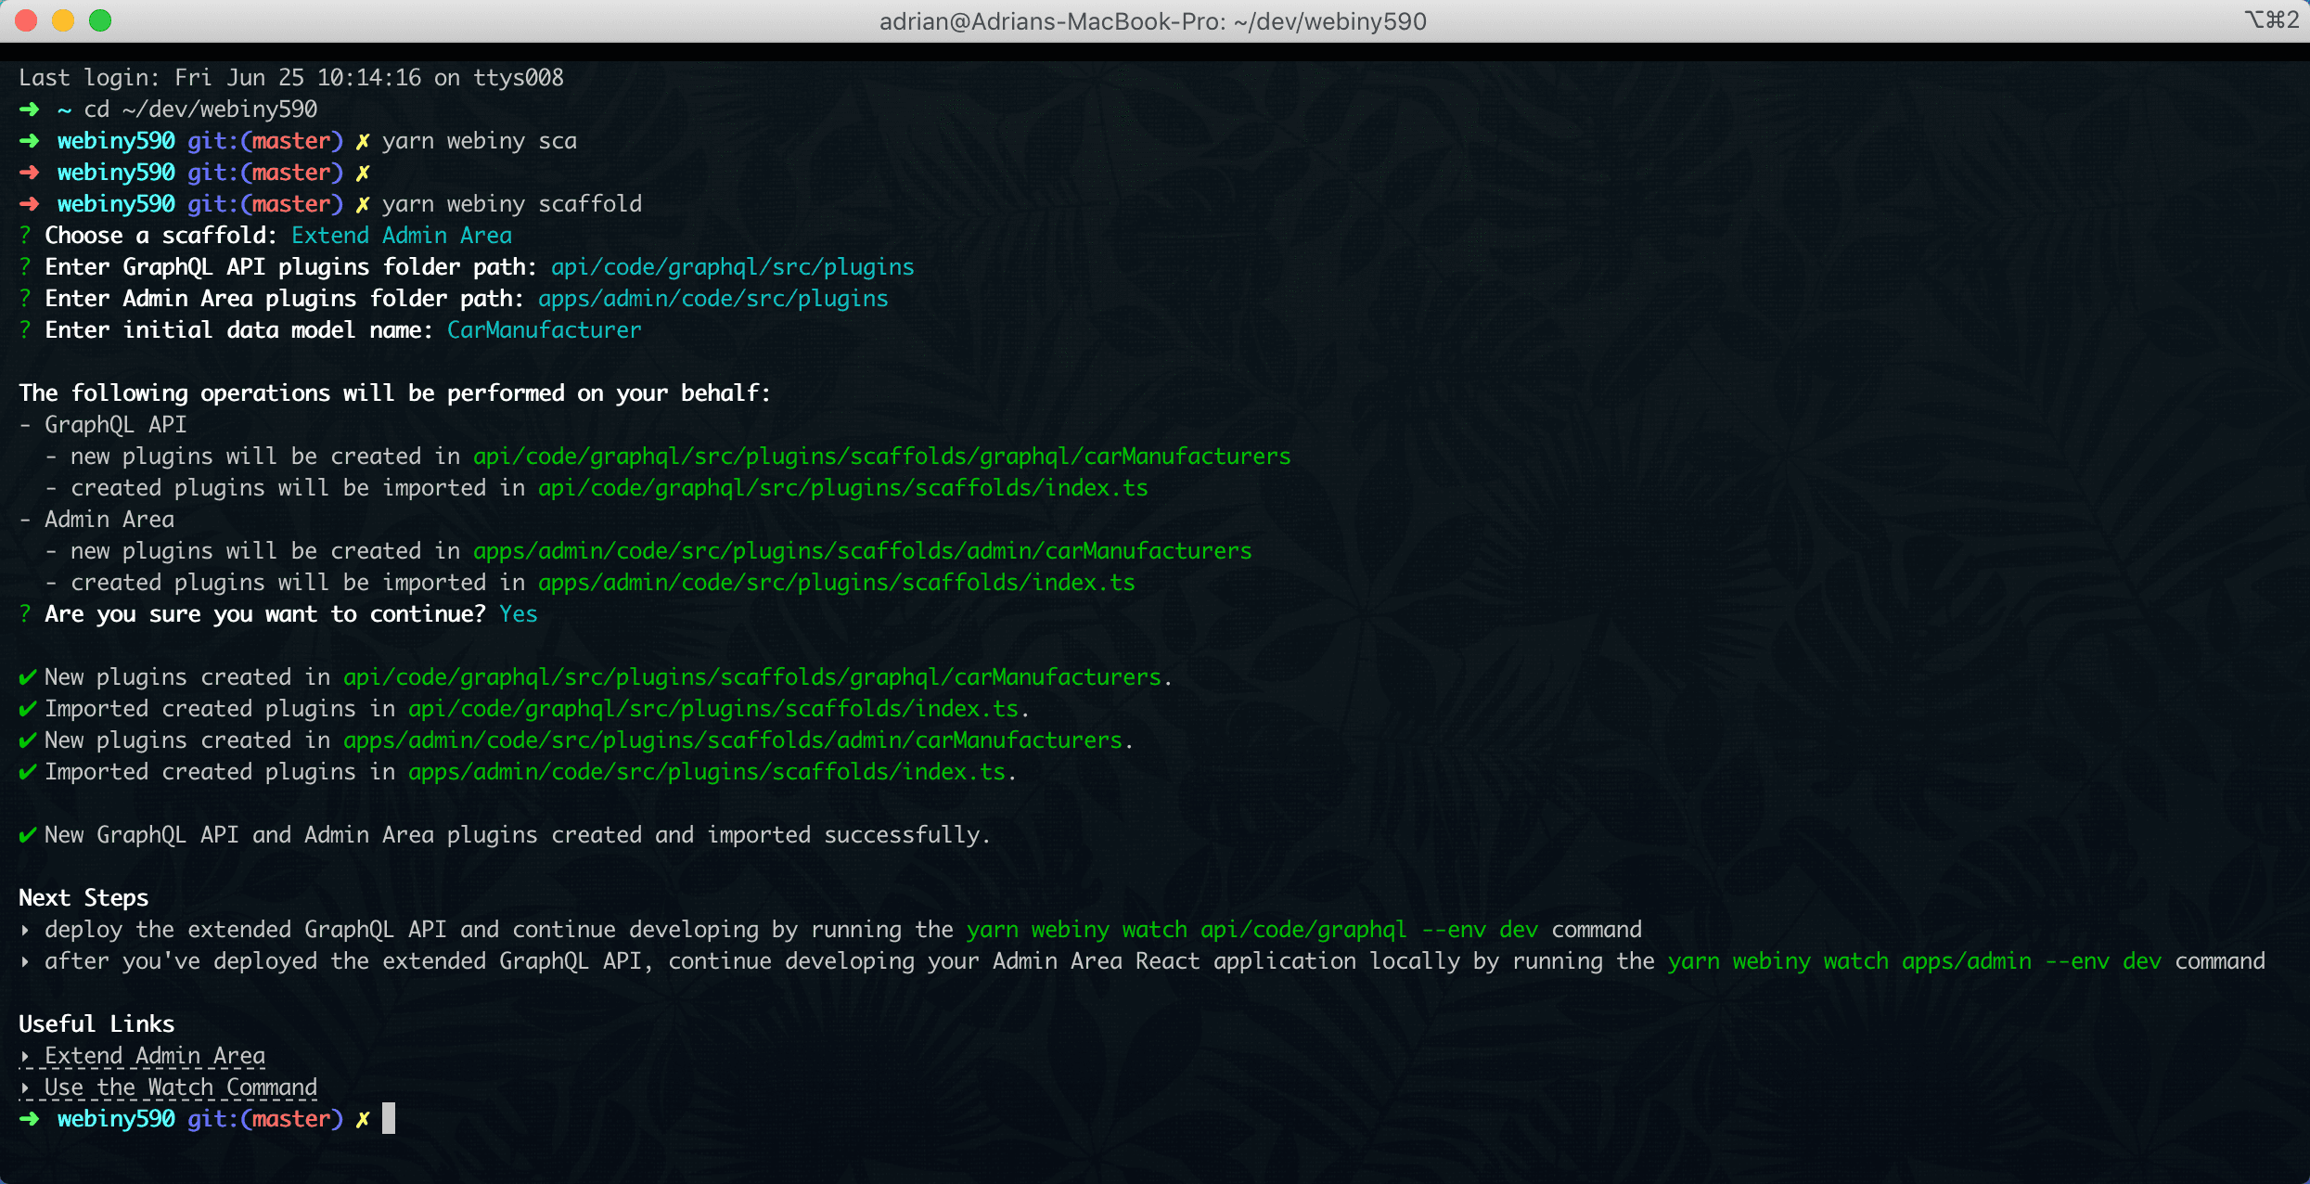This screenshot has width=2310, height=1184.
Task: Open the Use the Watch Command link
Action: click(180, 1087)
